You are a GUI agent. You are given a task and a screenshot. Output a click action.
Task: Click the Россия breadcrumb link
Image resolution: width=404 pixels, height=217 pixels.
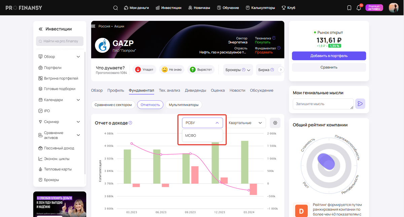[104, 26]
